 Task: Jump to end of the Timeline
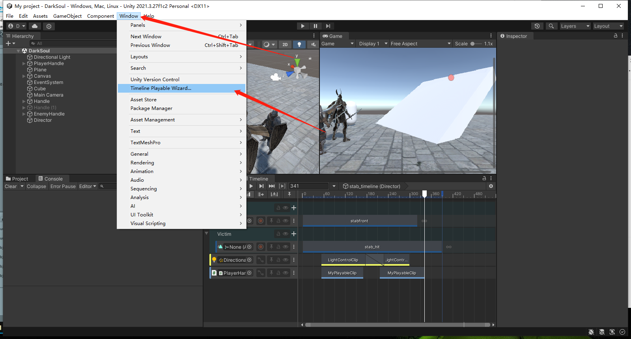(x=271, y=186)
